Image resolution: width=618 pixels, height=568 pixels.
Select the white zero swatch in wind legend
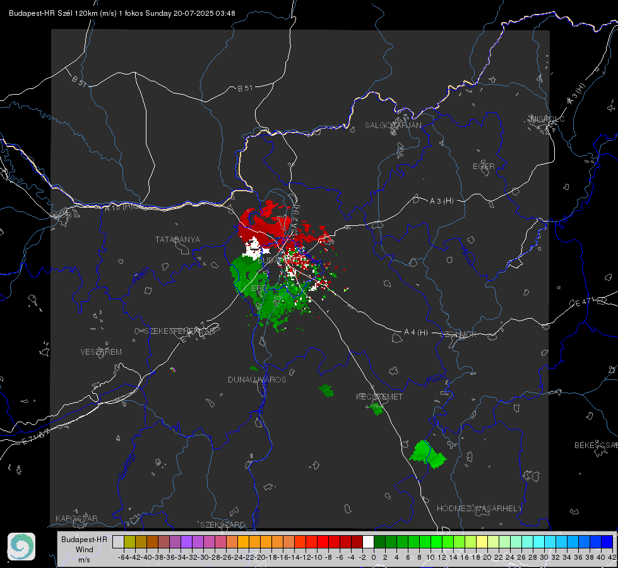point(368,541)
